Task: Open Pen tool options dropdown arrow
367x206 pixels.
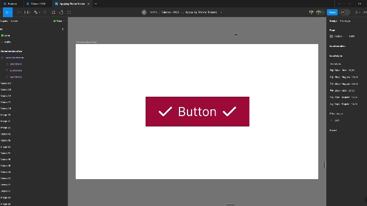Action: (40, 13)
